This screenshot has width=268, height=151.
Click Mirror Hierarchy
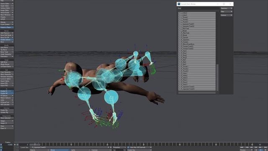[x=7, y=74]
